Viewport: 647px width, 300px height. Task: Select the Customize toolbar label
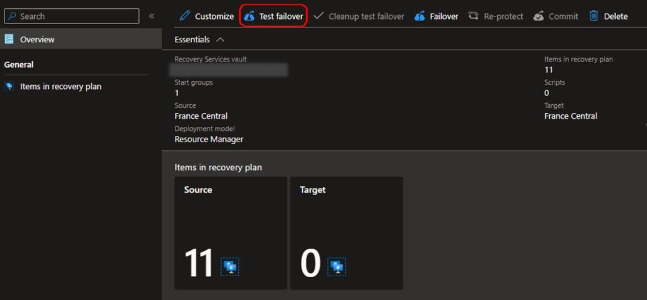[214, 16]
